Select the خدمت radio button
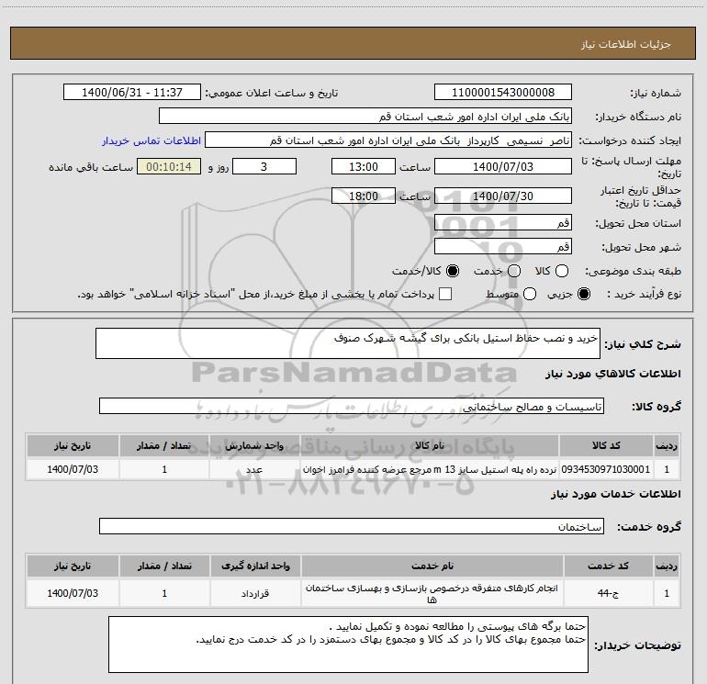The width and height of the screenshot is (707, 684). point(514,271)
